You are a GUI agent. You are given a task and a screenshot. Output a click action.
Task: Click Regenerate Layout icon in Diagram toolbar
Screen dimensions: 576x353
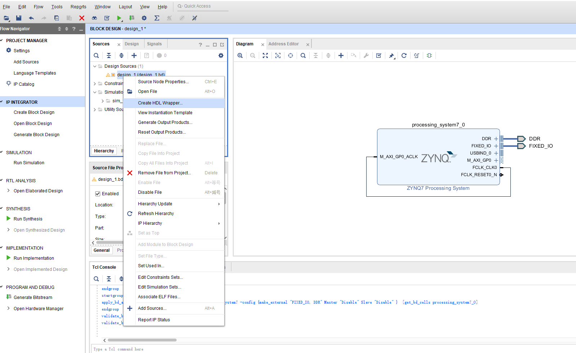click(404, 55)
